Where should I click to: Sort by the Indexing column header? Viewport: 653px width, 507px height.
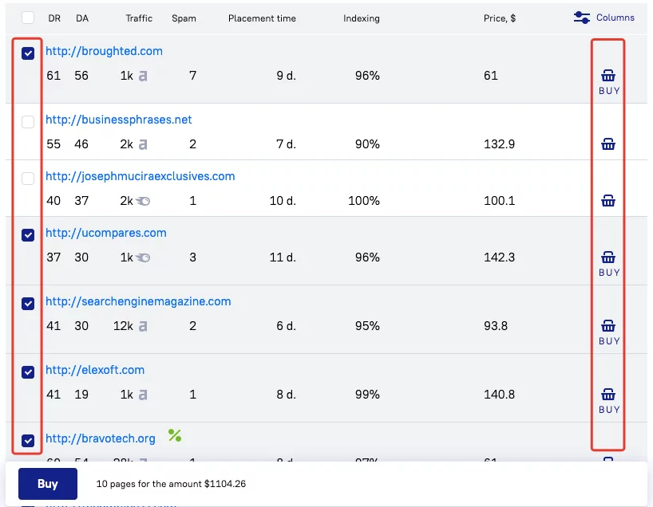point(362,18)
